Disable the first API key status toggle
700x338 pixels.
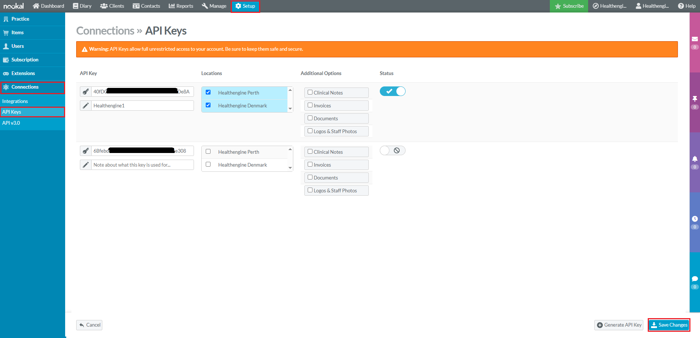pos(392,91)
